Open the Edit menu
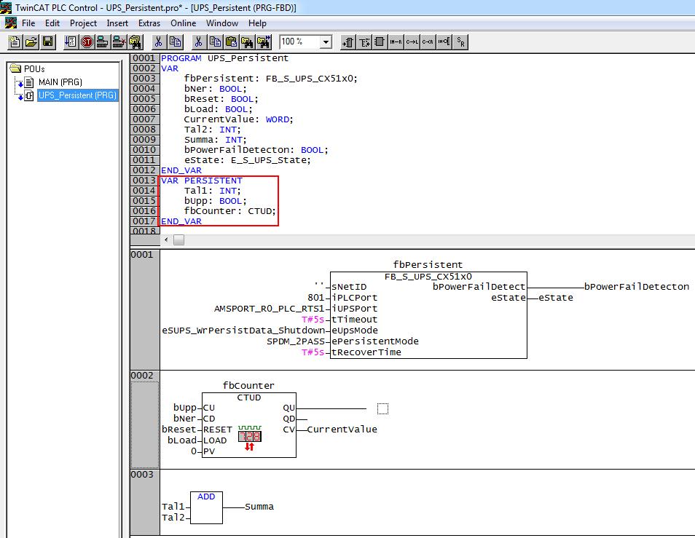The image size is (695, 538). [52, 23]
